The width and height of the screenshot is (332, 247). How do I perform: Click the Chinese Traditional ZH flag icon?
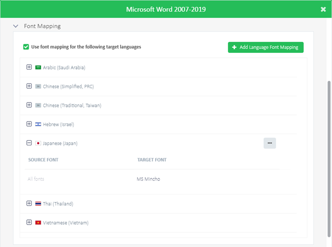coord(38,105)
